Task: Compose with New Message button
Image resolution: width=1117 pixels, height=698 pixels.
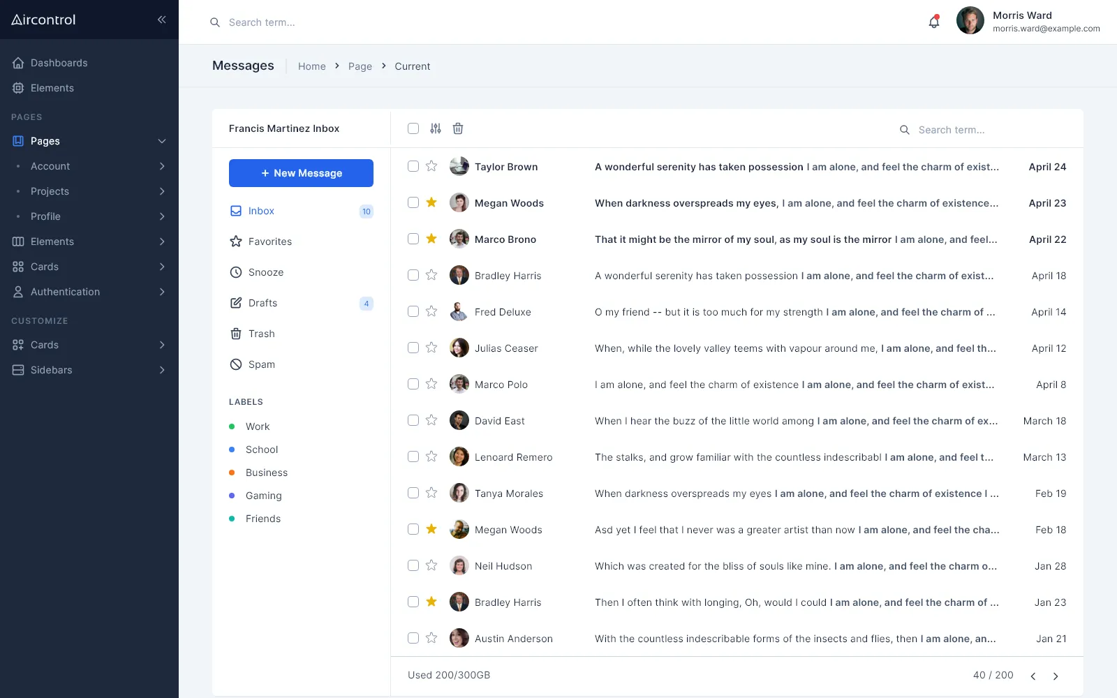Action: pyautogui.click(x=301, y=173)
